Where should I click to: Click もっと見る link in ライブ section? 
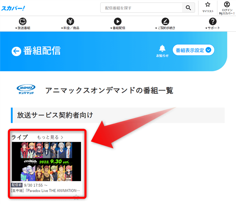tap(50, 137)
